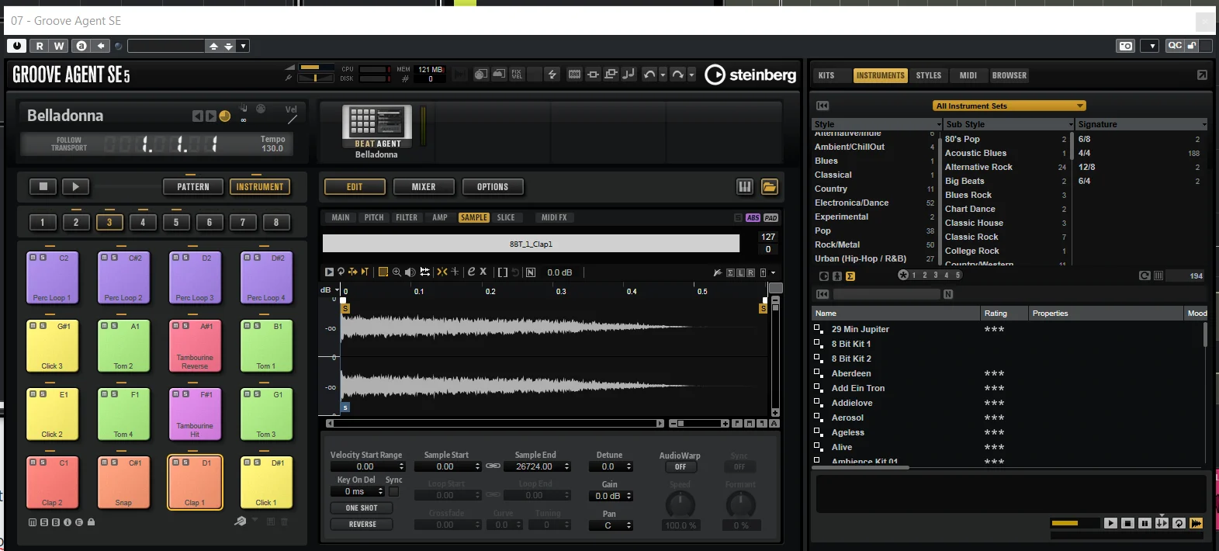Click the columns setup icon beside the result count
Viewport: 1219px width, 551px height.
[1158, 275]
